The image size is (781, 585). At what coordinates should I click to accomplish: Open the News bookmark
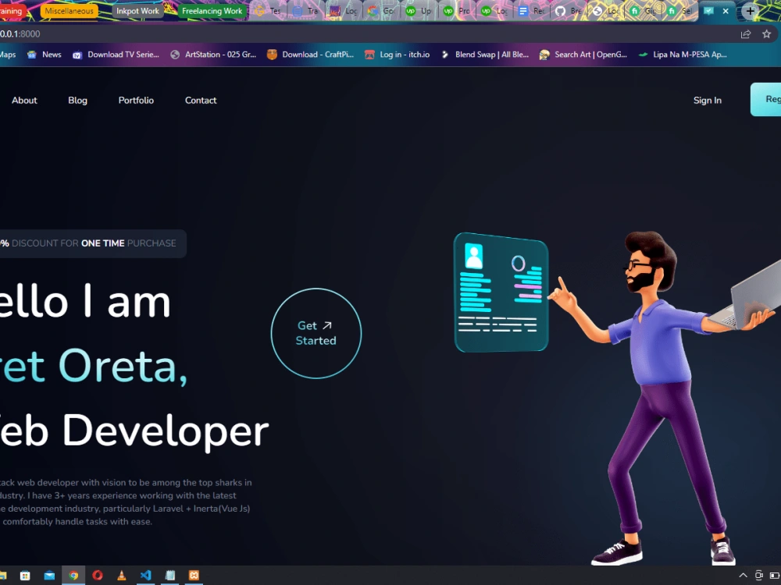click(45, 55)
